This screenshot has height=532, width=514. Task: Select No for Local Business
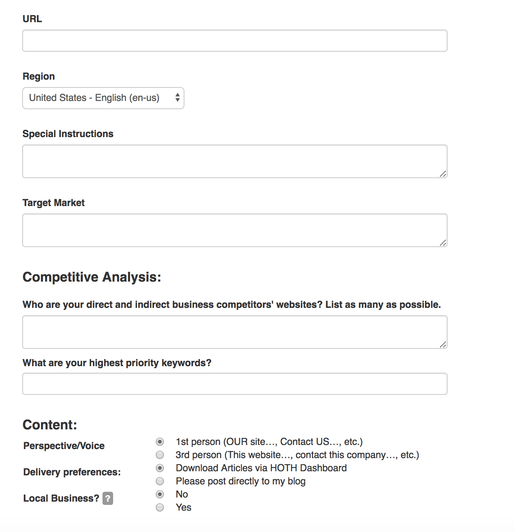[x=160, y=494]
